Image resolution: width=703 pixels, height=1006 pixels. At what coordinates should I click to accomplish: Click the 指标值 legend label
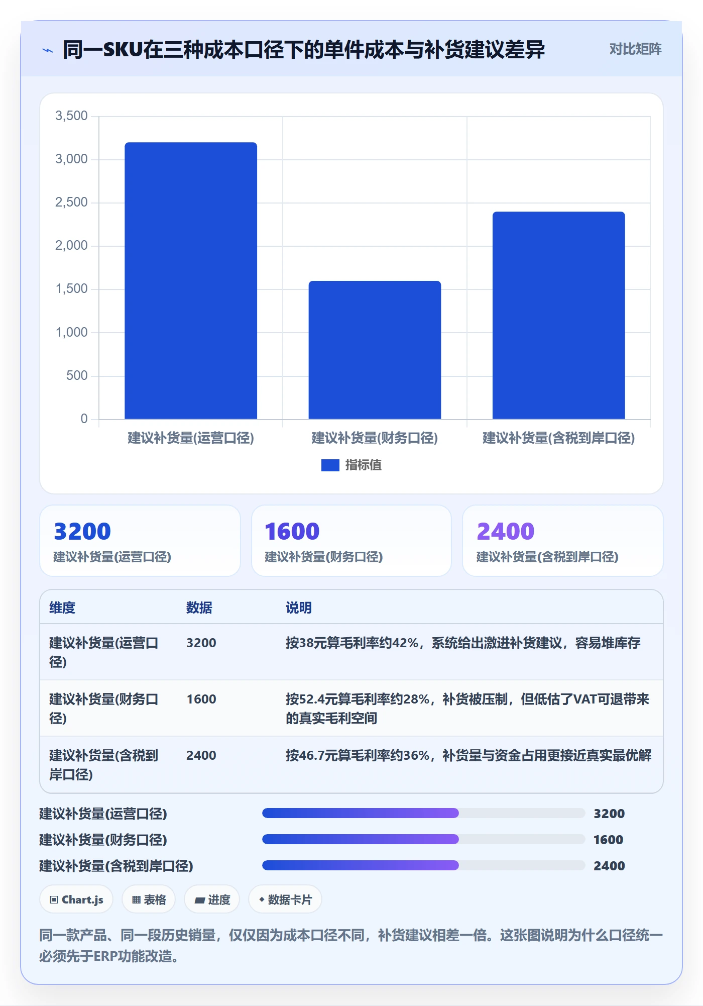pos(363,465)
